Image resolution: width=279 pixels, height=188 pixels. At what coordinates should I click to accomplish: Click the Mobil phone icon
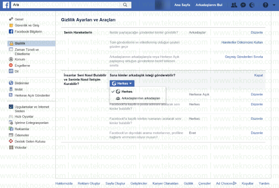11,89
